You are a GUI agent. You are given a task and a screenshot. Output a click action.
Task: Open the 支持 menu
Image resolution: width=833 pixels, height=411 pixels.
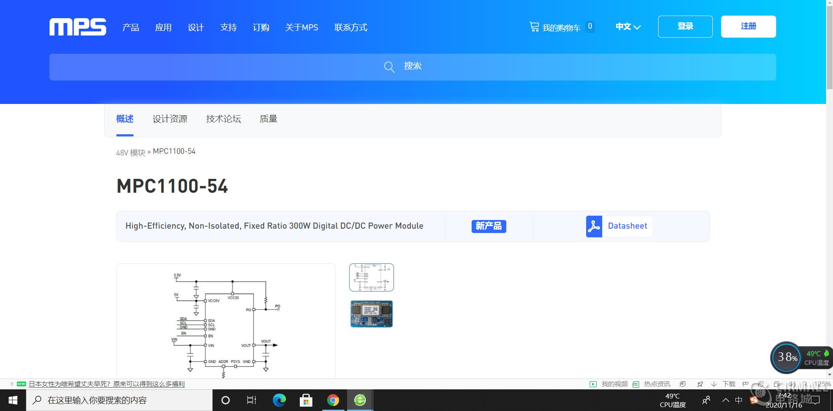[x=228, y=27]
